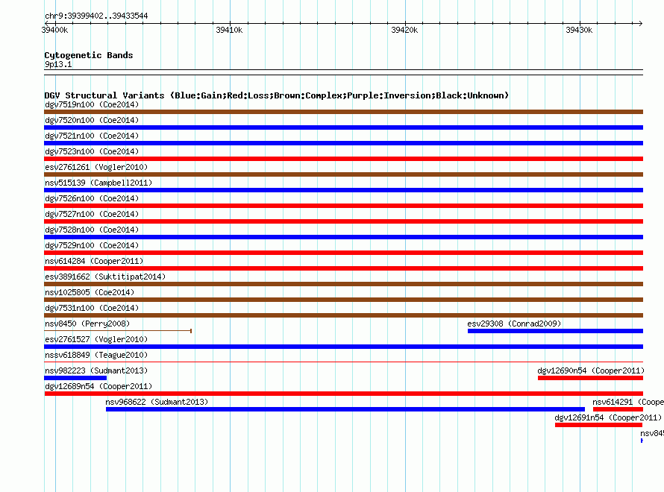The image size is (664, 492).
Task: Click the dgv7526n100 (Coe2014) label
Action: point(92,198)
